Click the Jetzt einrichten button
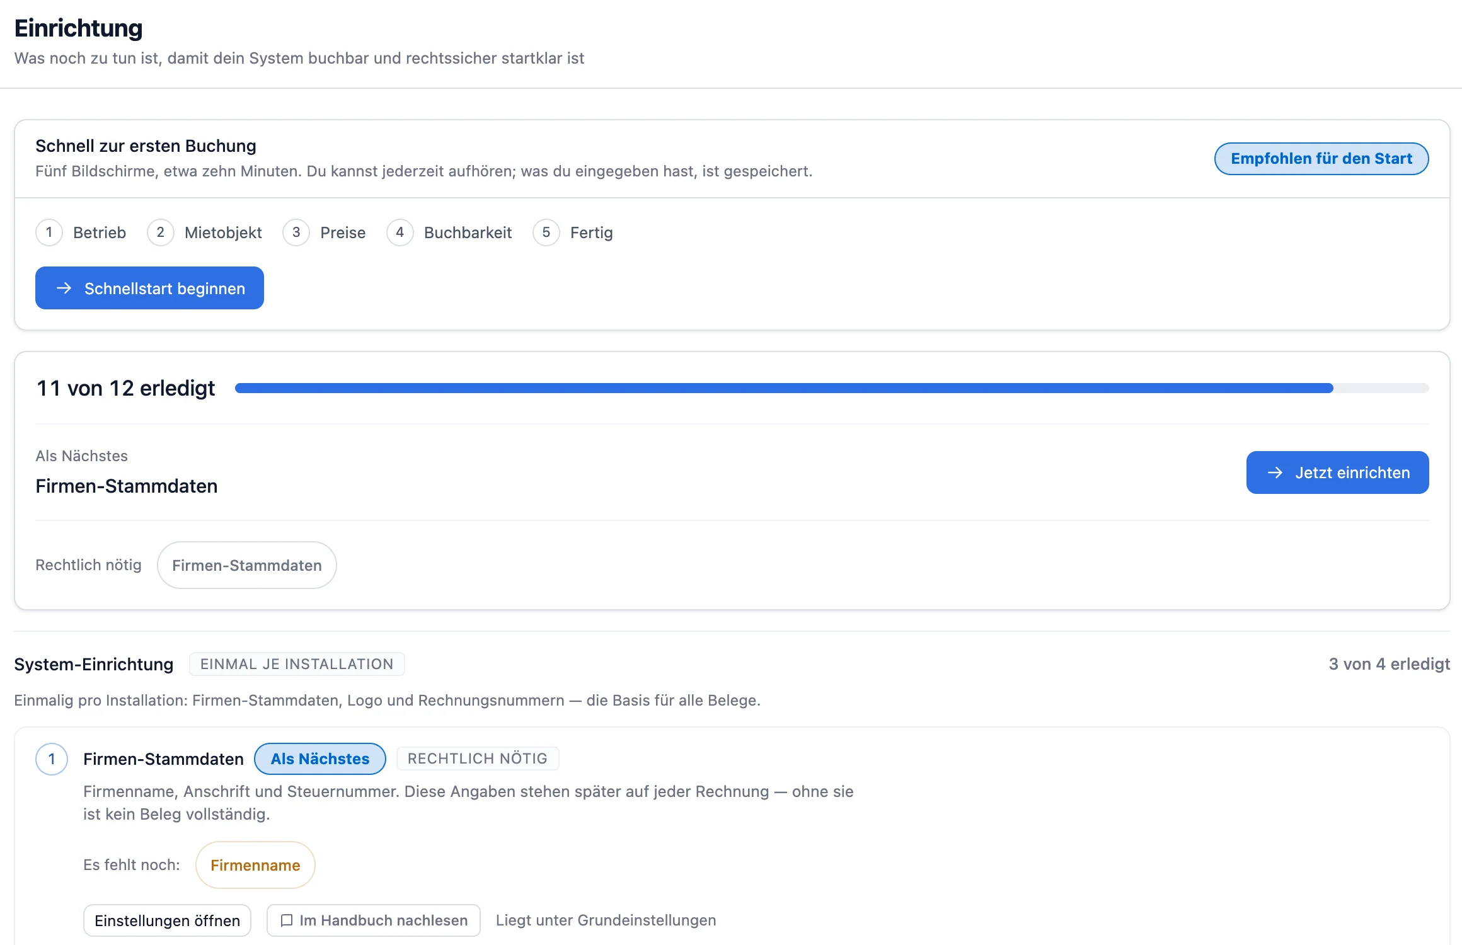This screenshot has width=1462, height=945. pos(1337,472)
